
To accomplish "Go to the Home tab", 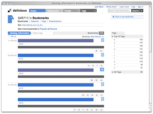I will (x=37, y=11).
